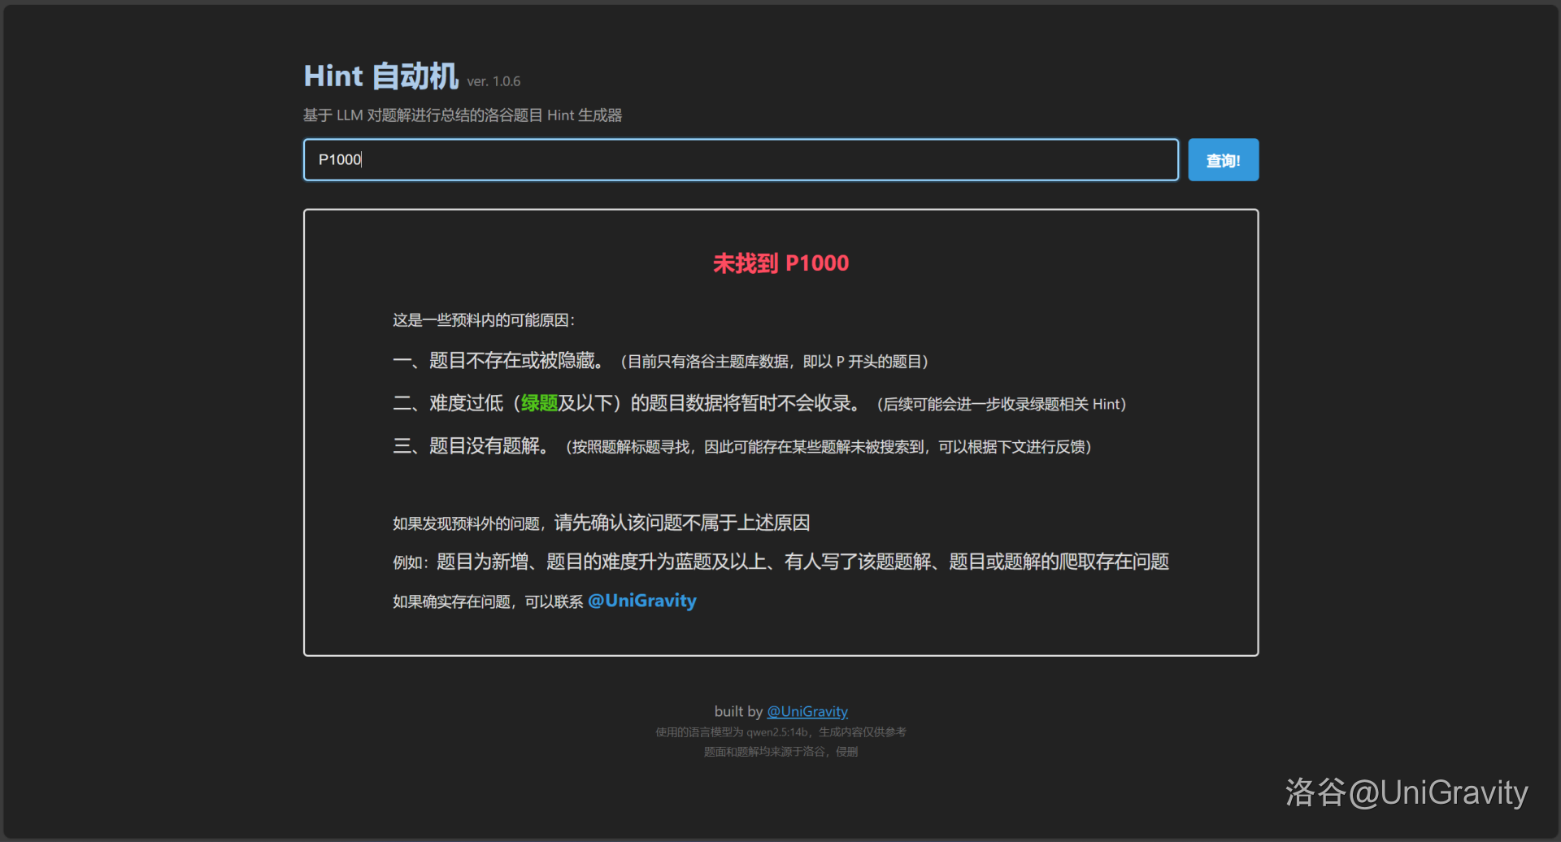The width and height of the screenshot is (1561, 842).
Task: Select the first reason 题目不存在或被隐藏
Action: point(516,361)
